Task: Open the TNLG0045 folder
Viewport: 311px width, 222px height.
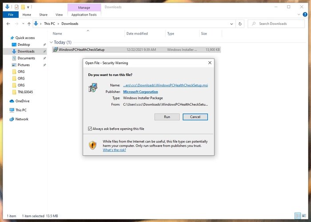Action: [x=25, y=92]
